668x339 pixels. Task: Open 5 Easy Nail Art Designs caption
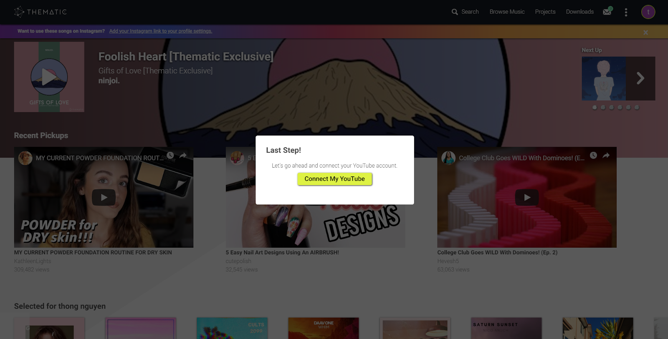pos(282,252)
